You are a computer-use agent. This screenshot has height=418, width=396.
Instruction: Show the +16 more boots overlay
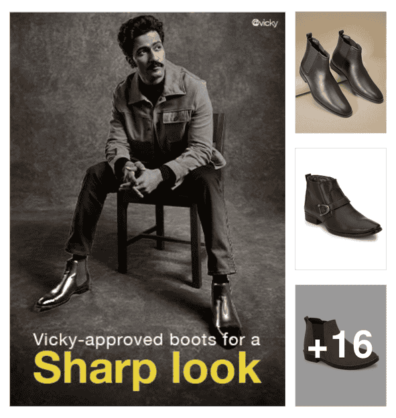click(x=341, y=345)
